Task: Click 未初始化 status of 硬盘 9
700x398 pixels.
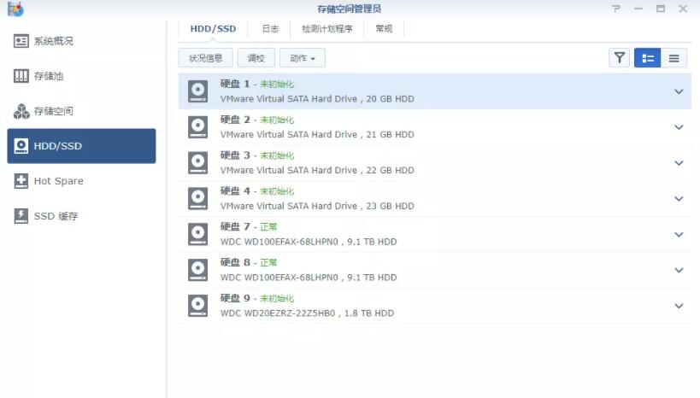Action: (x=277, y=299)
